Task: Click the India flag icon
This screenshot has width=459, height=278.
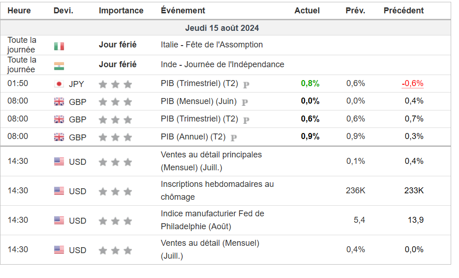Action: click(x=59, y=66)
